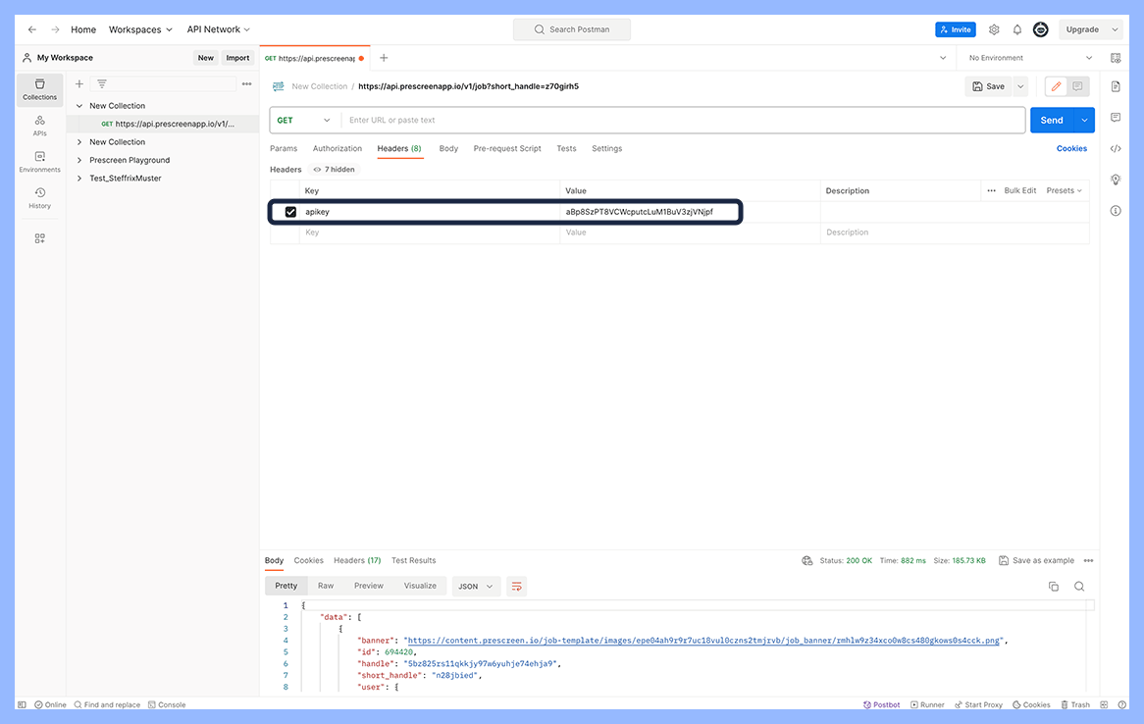Open the Comments panel on the right sidebar
Screen dimensions: 1144x724
tap(1116, 118)
